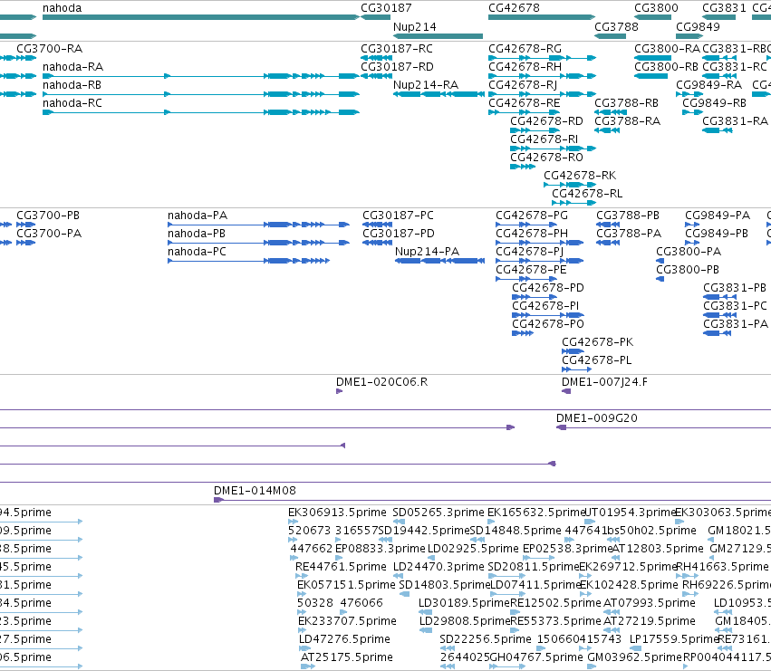Open the CG3800-RB transcript label

(x=666, y=67)
